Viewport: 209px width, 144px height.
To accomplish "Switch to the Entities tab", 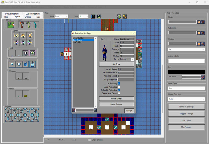I will pos(28,17).
